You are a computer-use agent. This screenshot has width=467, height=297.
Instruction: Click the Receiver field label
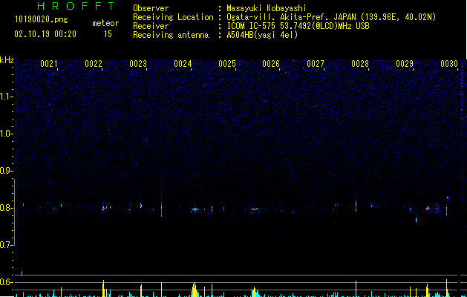(151, 26)
